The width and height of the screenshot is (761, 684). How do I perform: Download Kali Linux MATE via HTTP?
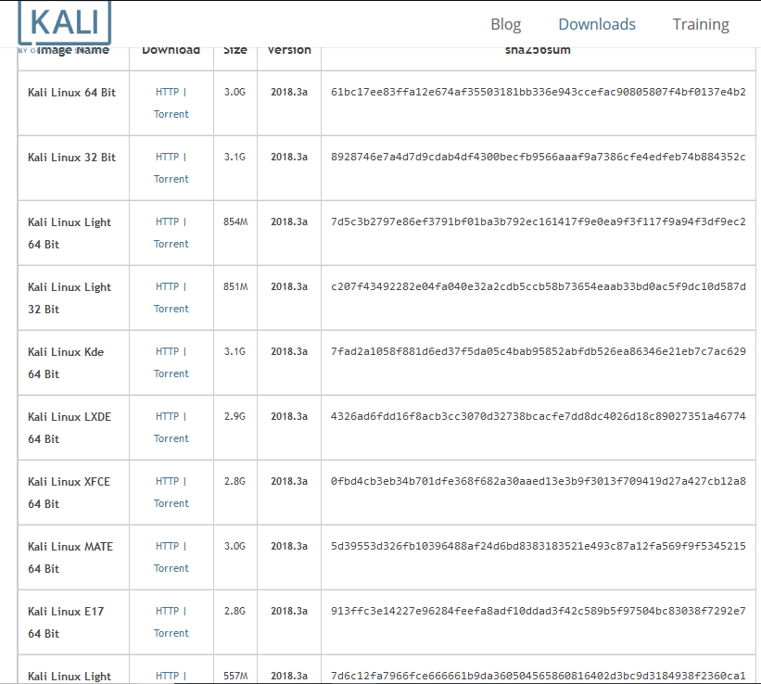[167, 546]
